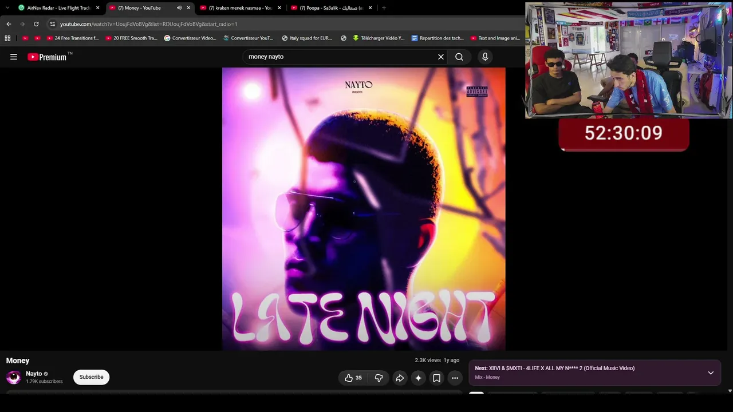Open first red YouTube bookmark icon
The width and height of the screenshot is (733, 412).
click(x=25, y=38)
